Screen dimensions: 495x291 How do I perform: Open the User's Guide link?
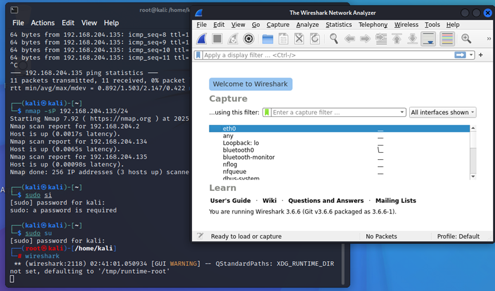coord(230,201)
